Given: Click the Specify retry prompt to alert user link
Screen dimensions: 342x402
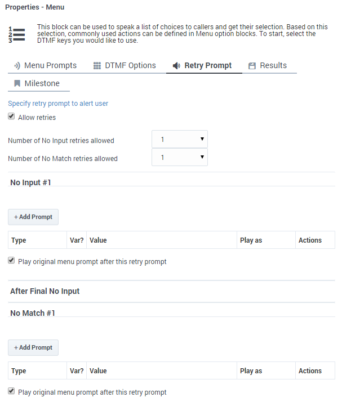Looking at the screenshot, I should (58, 104).
